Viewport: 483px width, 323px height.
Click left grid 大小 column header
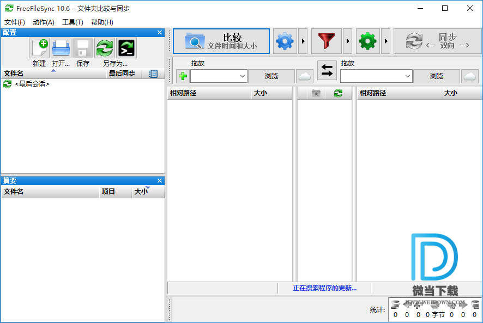(x=271, y=93)
